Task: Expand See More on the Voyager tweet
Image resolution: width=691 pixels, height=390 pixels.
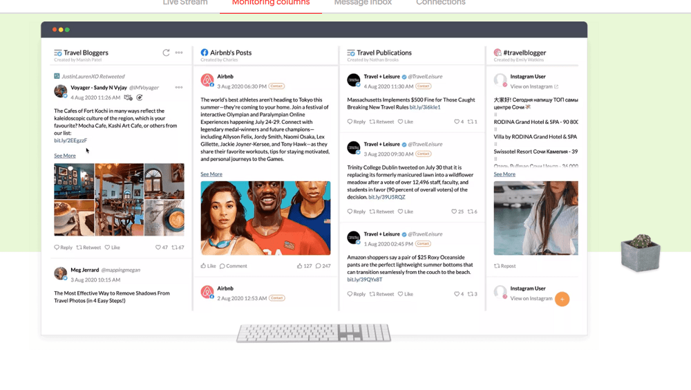Action: [65, 156]
